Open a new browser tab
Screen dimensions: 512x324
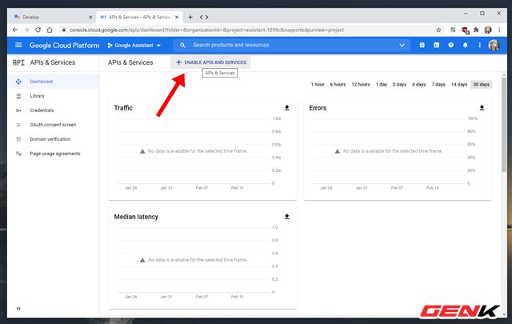tap(190, 17)
